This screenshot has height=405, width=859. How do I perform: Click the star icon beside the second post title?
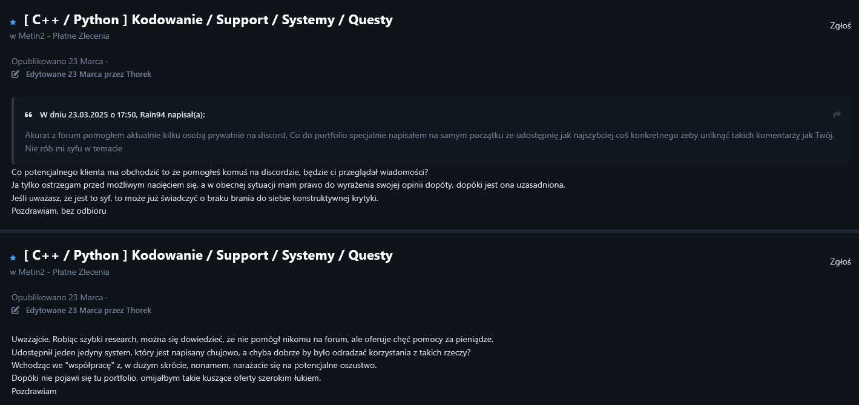coord(13,258)
